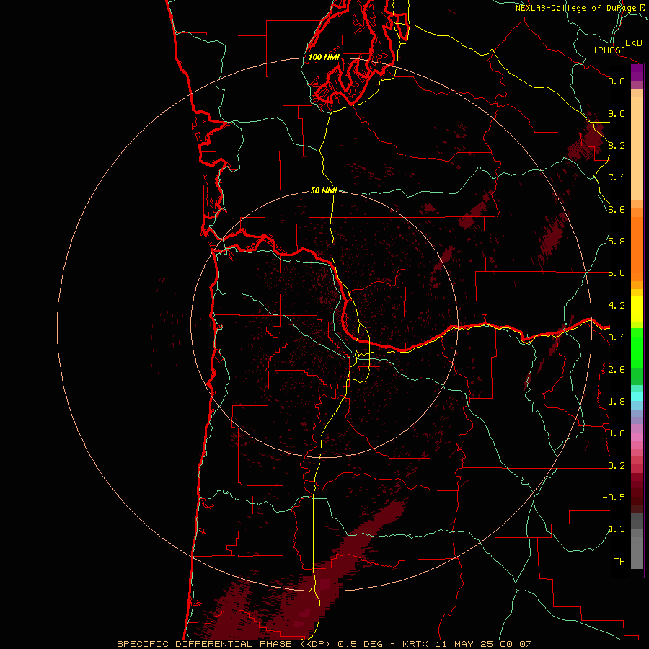Click the 7.4 value on the color scale

(x=617, y=177)
